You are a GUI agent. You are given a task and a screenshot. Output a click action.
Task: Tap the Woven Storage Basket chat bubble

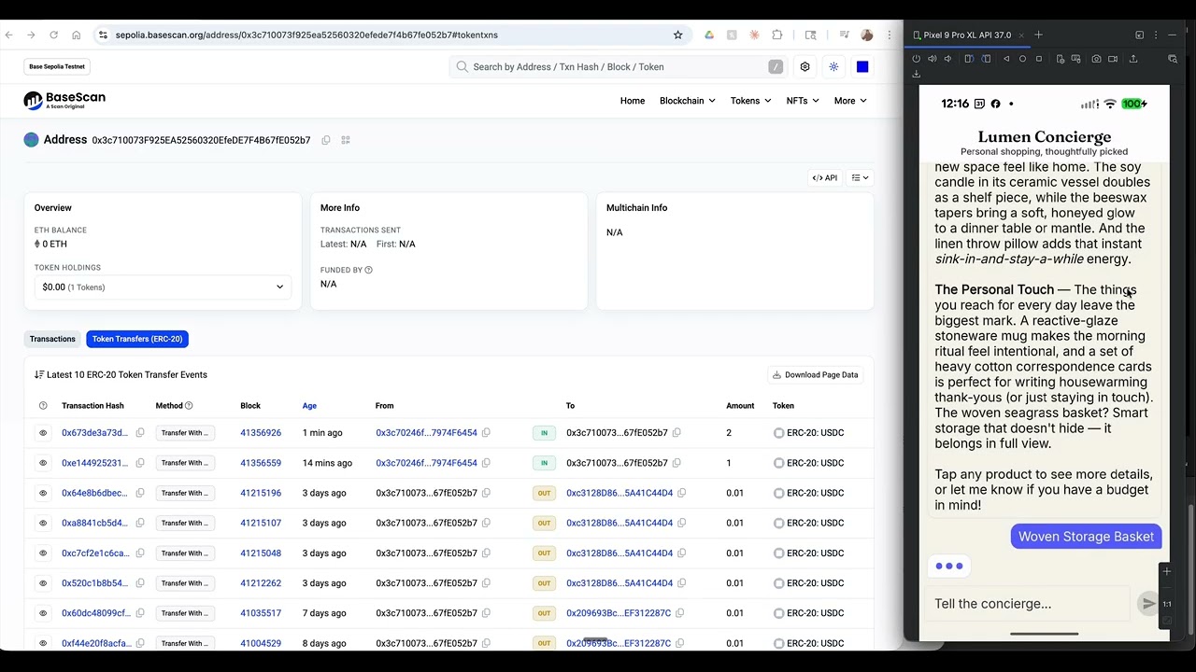[1086, 537]
